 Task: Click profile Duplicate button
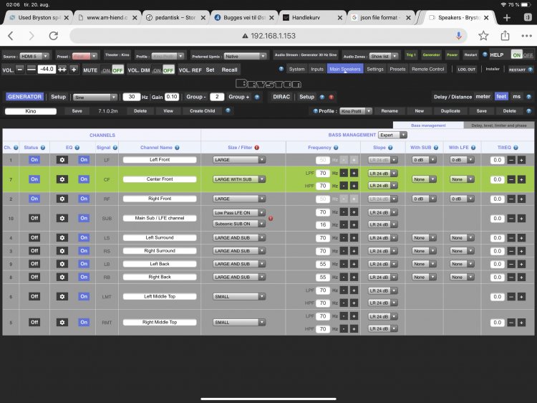450,110
